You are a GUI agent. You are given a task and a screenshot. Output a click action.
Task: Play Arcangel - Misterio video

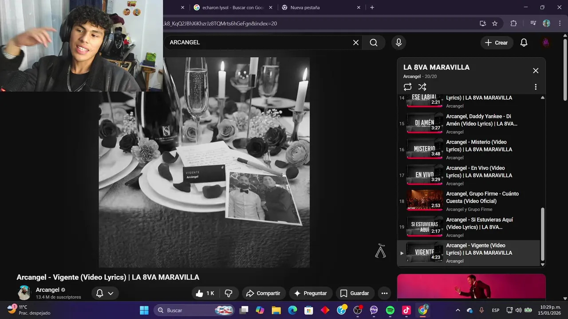[x=469, y=149]
